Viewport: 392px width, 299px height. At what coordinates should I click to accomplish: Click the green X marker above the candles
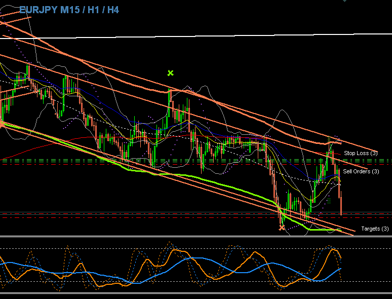(x=171, y=73)
